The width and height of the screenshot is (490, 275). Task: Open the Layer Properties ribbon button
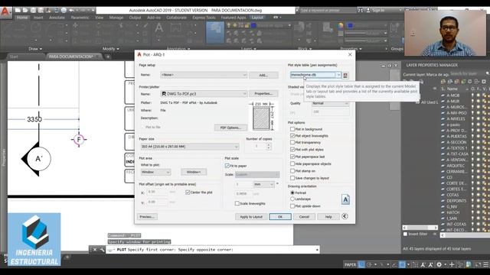215,33
